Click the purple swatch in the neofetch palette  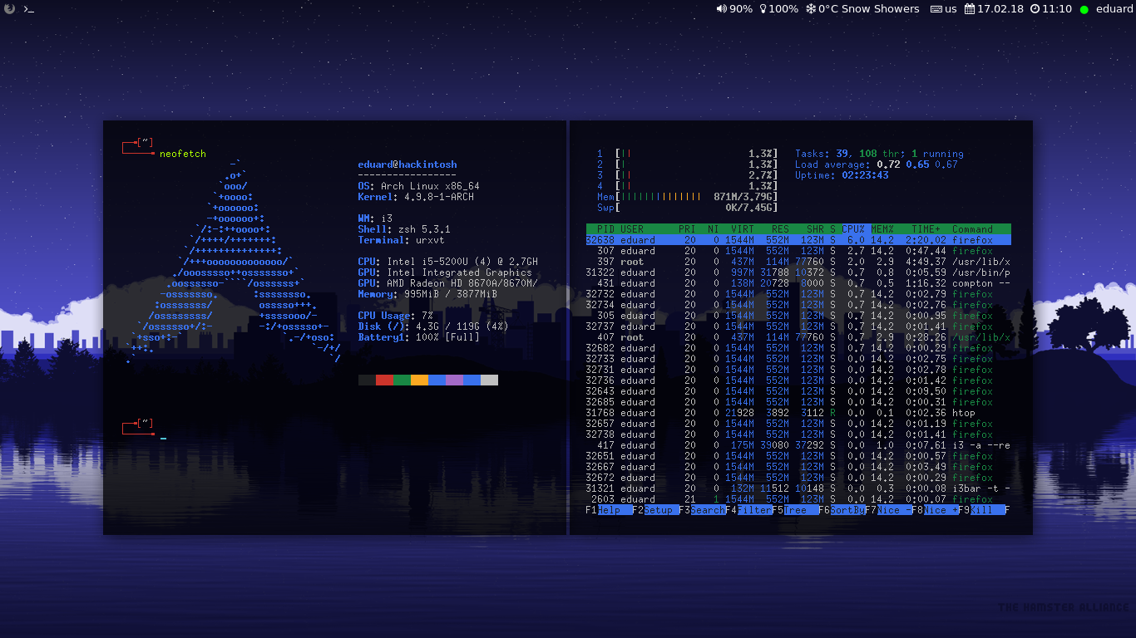click(x=454, y=380)
